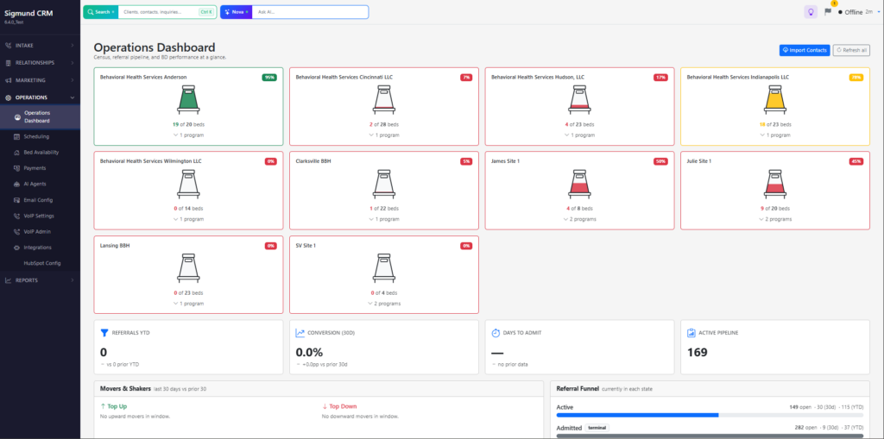Click the Behavioral Health Services Wilmington LLC title
Screen dimensions: 884x439
150,161
